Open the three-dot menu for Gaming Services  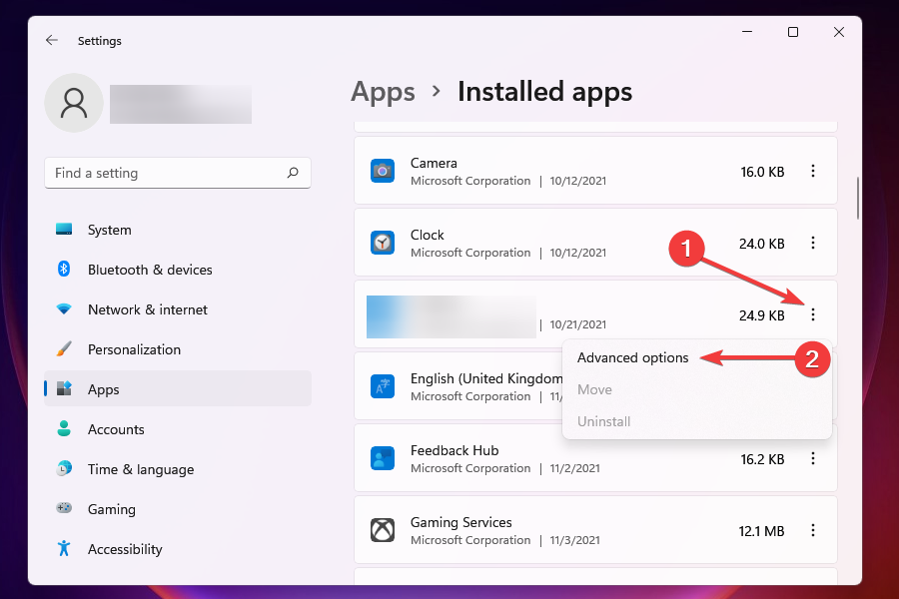tap(812, 530)
